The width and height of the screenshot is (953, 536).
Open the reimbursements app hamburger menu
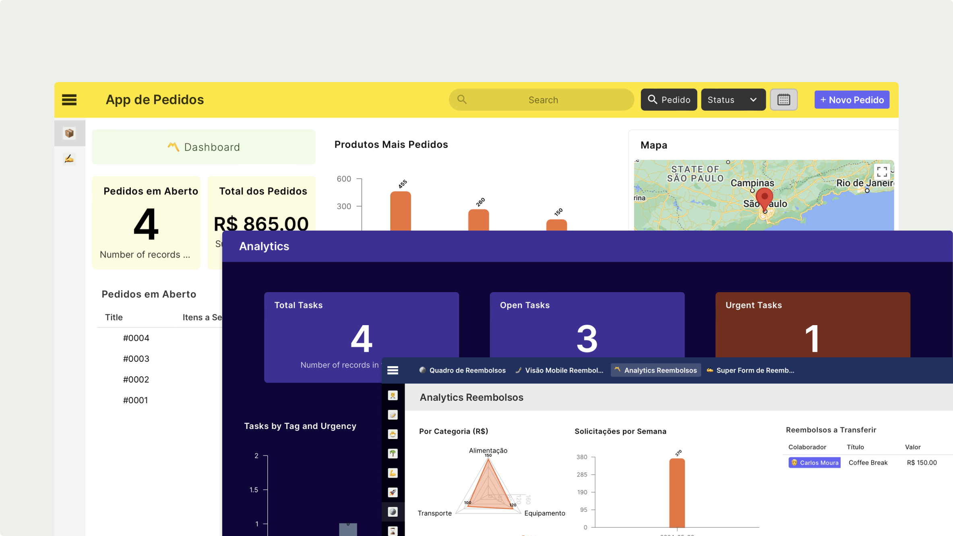pos(393,370)
